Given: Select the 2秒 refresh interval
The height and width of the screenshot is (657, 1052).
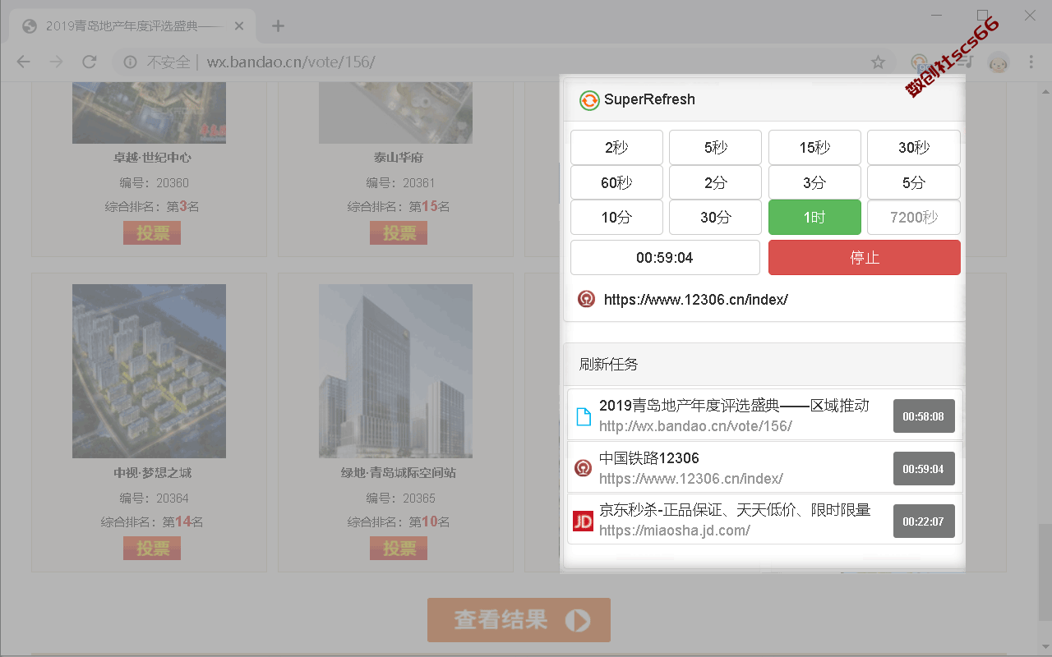Looking at the screenshot, I should point(616,148).
